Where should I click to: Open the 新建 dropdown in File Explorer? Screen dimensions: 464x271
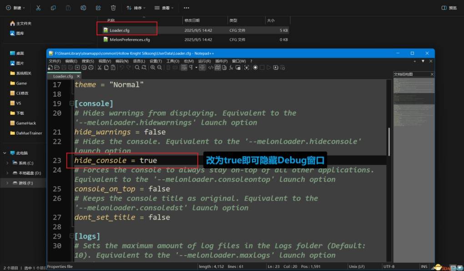coord(15,8)
